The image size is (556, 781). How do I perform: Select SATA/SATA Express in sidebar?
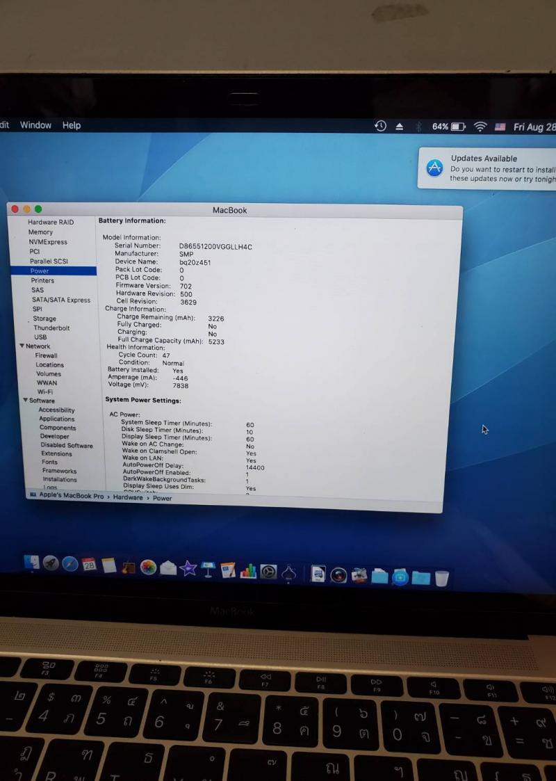(61, 300)
